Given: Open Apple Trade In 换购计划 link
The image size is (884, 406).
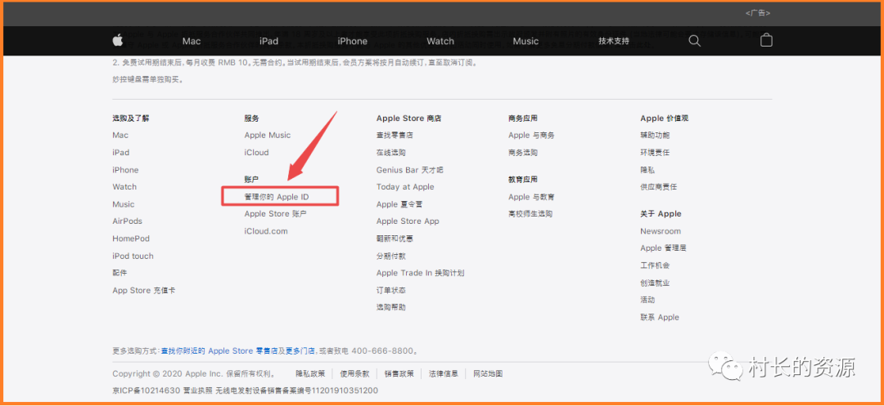Looking at the screenshot, I should (x=421, y=273).
